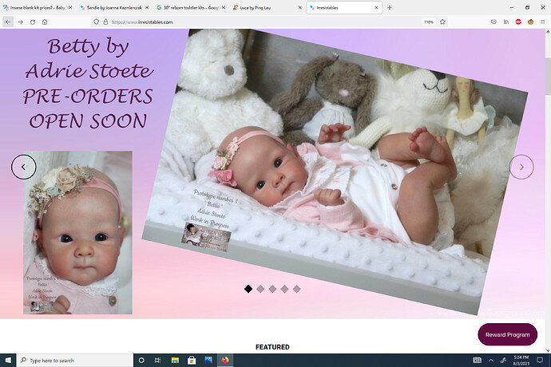Click the Betty by Adrie Stoete heading
This screenshot has width=551, height=367.
[89, 83]
